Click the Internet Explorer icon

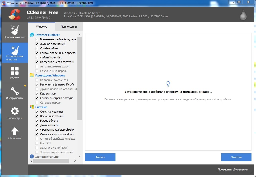[x=32, y=35]
